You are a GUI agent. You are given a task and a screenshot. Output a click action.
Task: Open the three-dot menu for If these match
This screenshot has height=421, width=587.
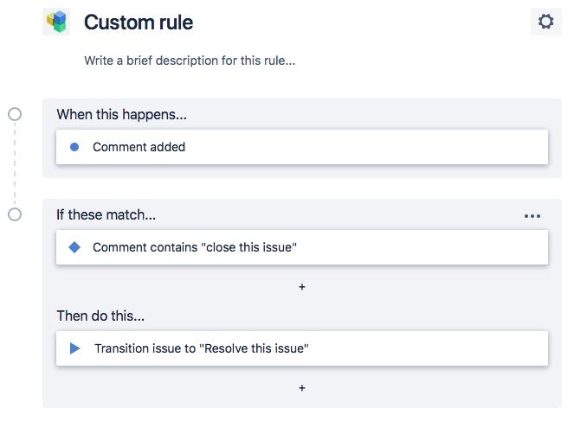click(x=532, y=216)
